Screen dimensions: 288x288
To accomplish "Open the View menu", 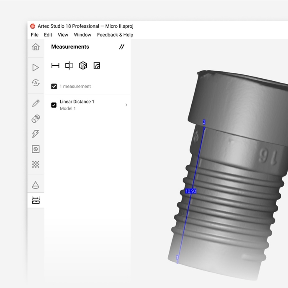I will click(63, 35).
